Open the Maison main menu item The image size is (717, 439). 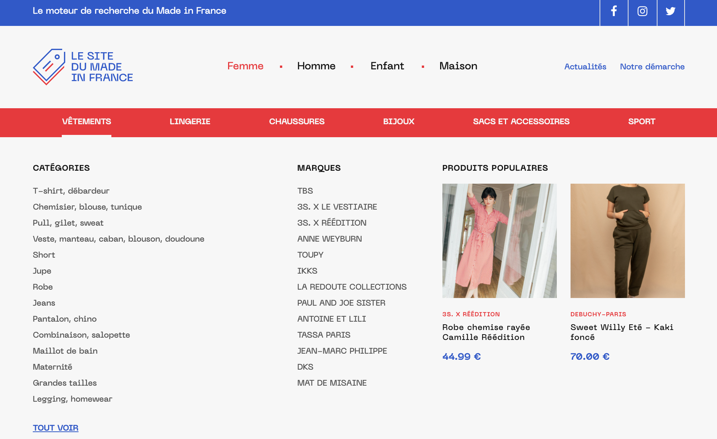tap(458, 66)
